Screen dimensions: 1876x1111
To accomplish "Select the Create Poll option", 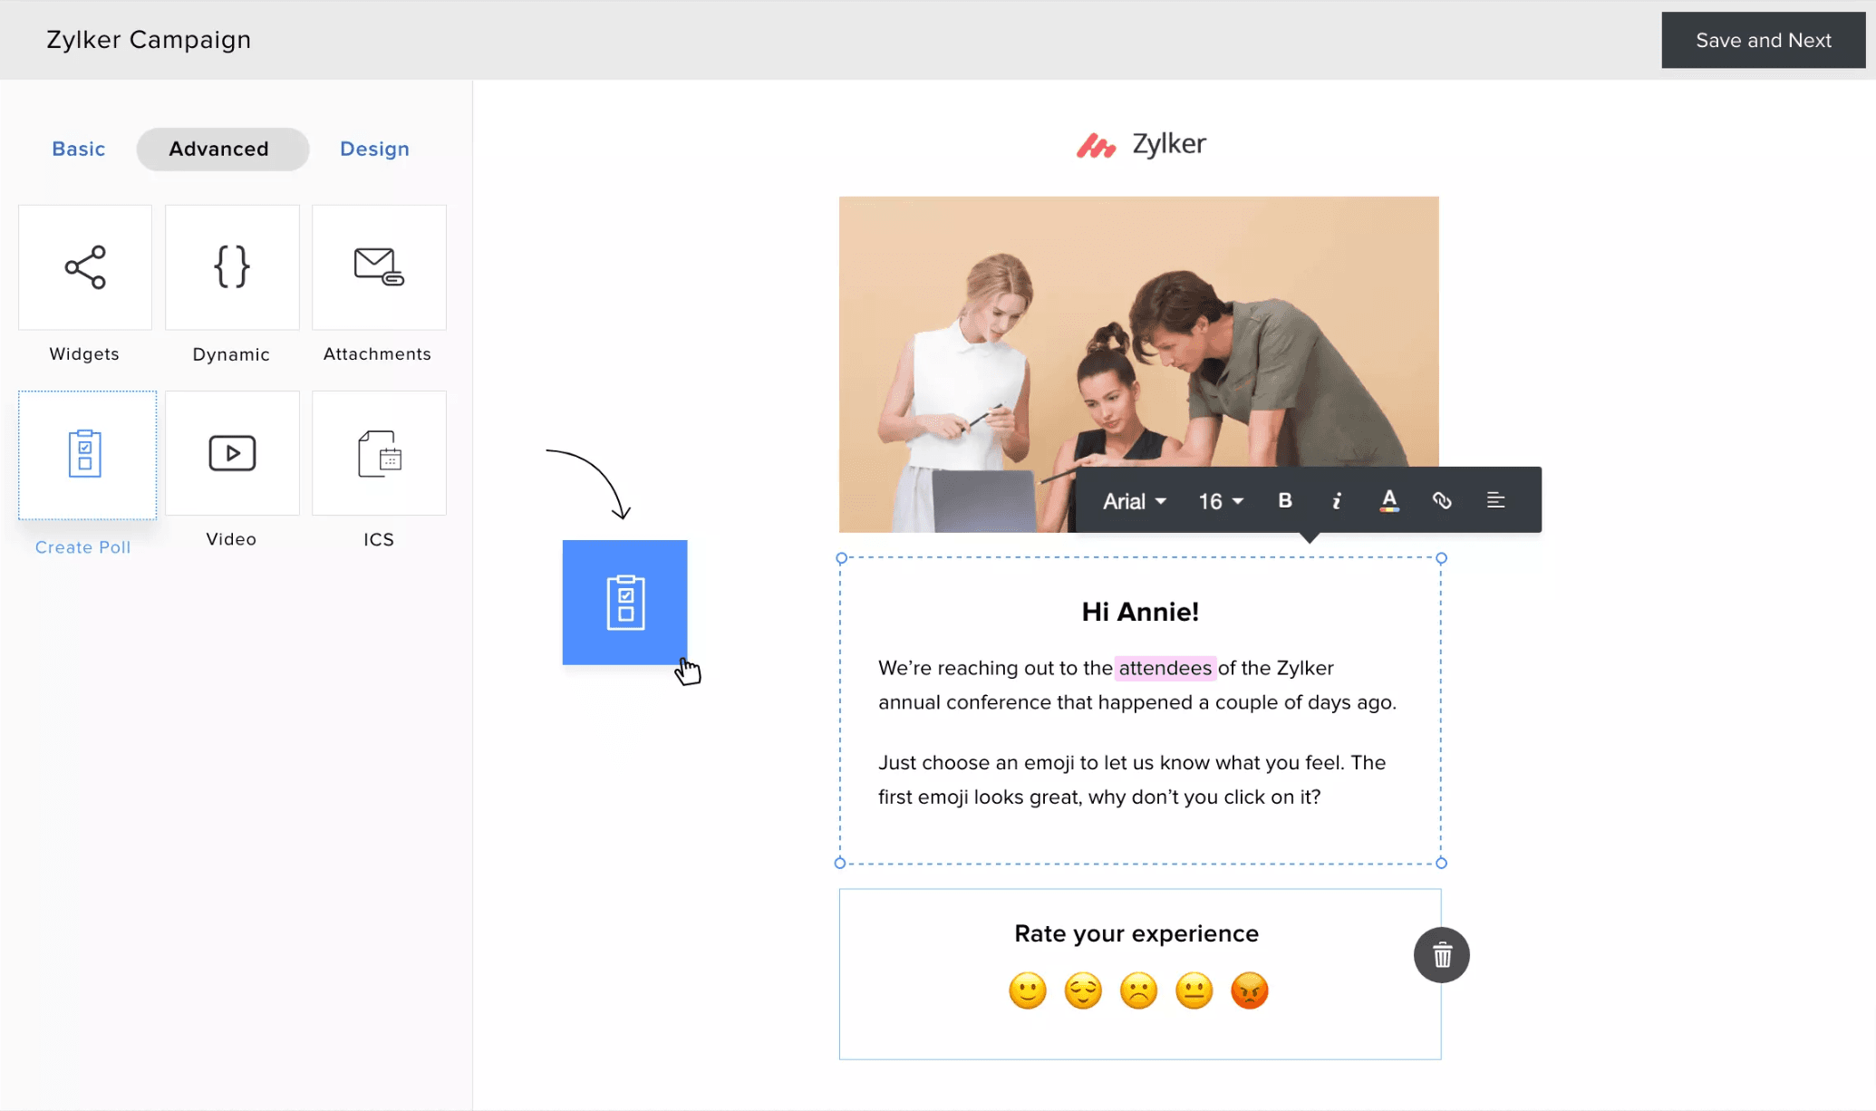I will click(x=86, y=455).
